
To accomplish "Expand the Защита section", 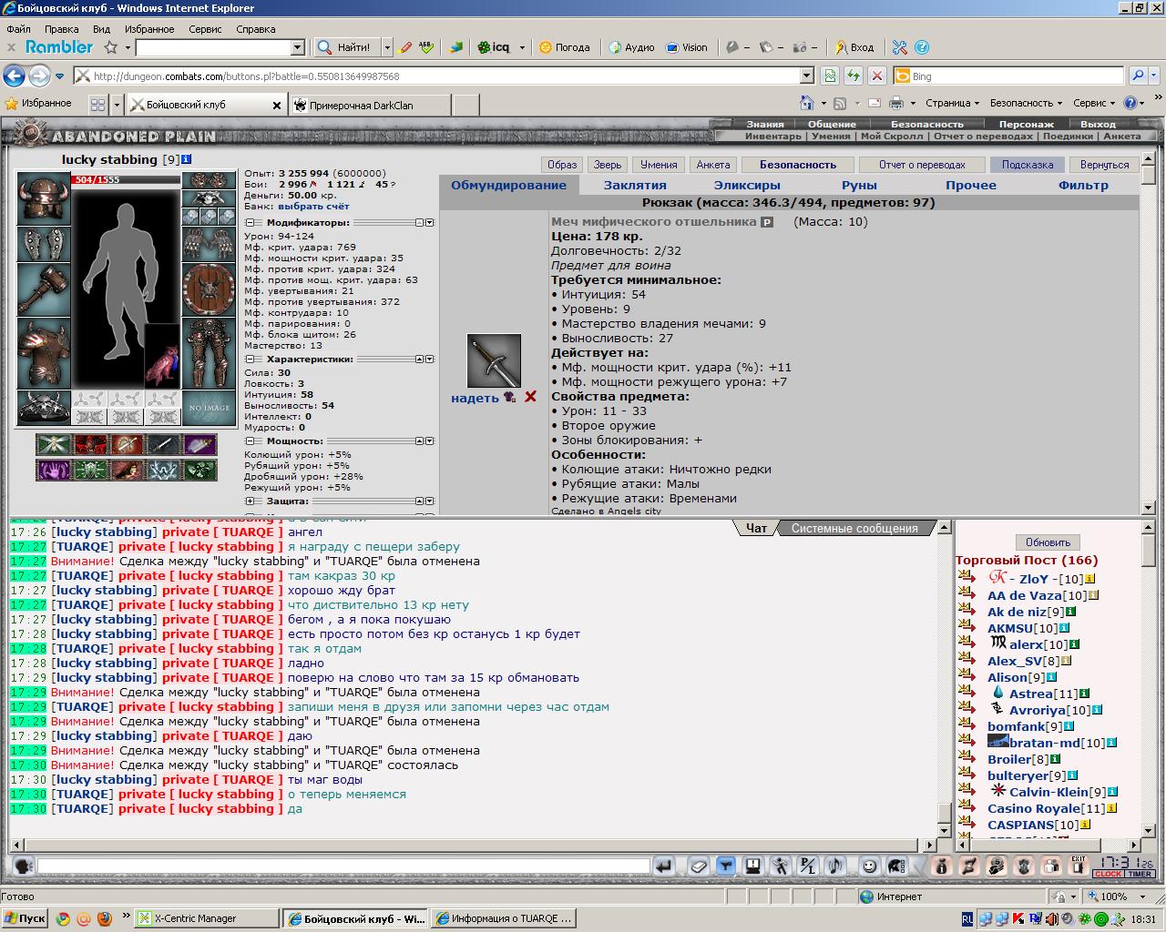I will click(x=251, y=501).
